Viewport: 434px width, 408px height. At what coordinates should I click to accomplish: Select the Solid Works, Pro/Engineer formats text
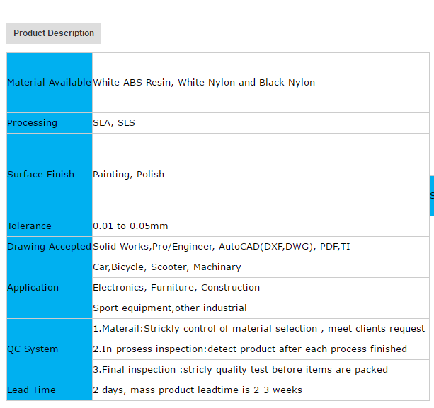[221, 247]
